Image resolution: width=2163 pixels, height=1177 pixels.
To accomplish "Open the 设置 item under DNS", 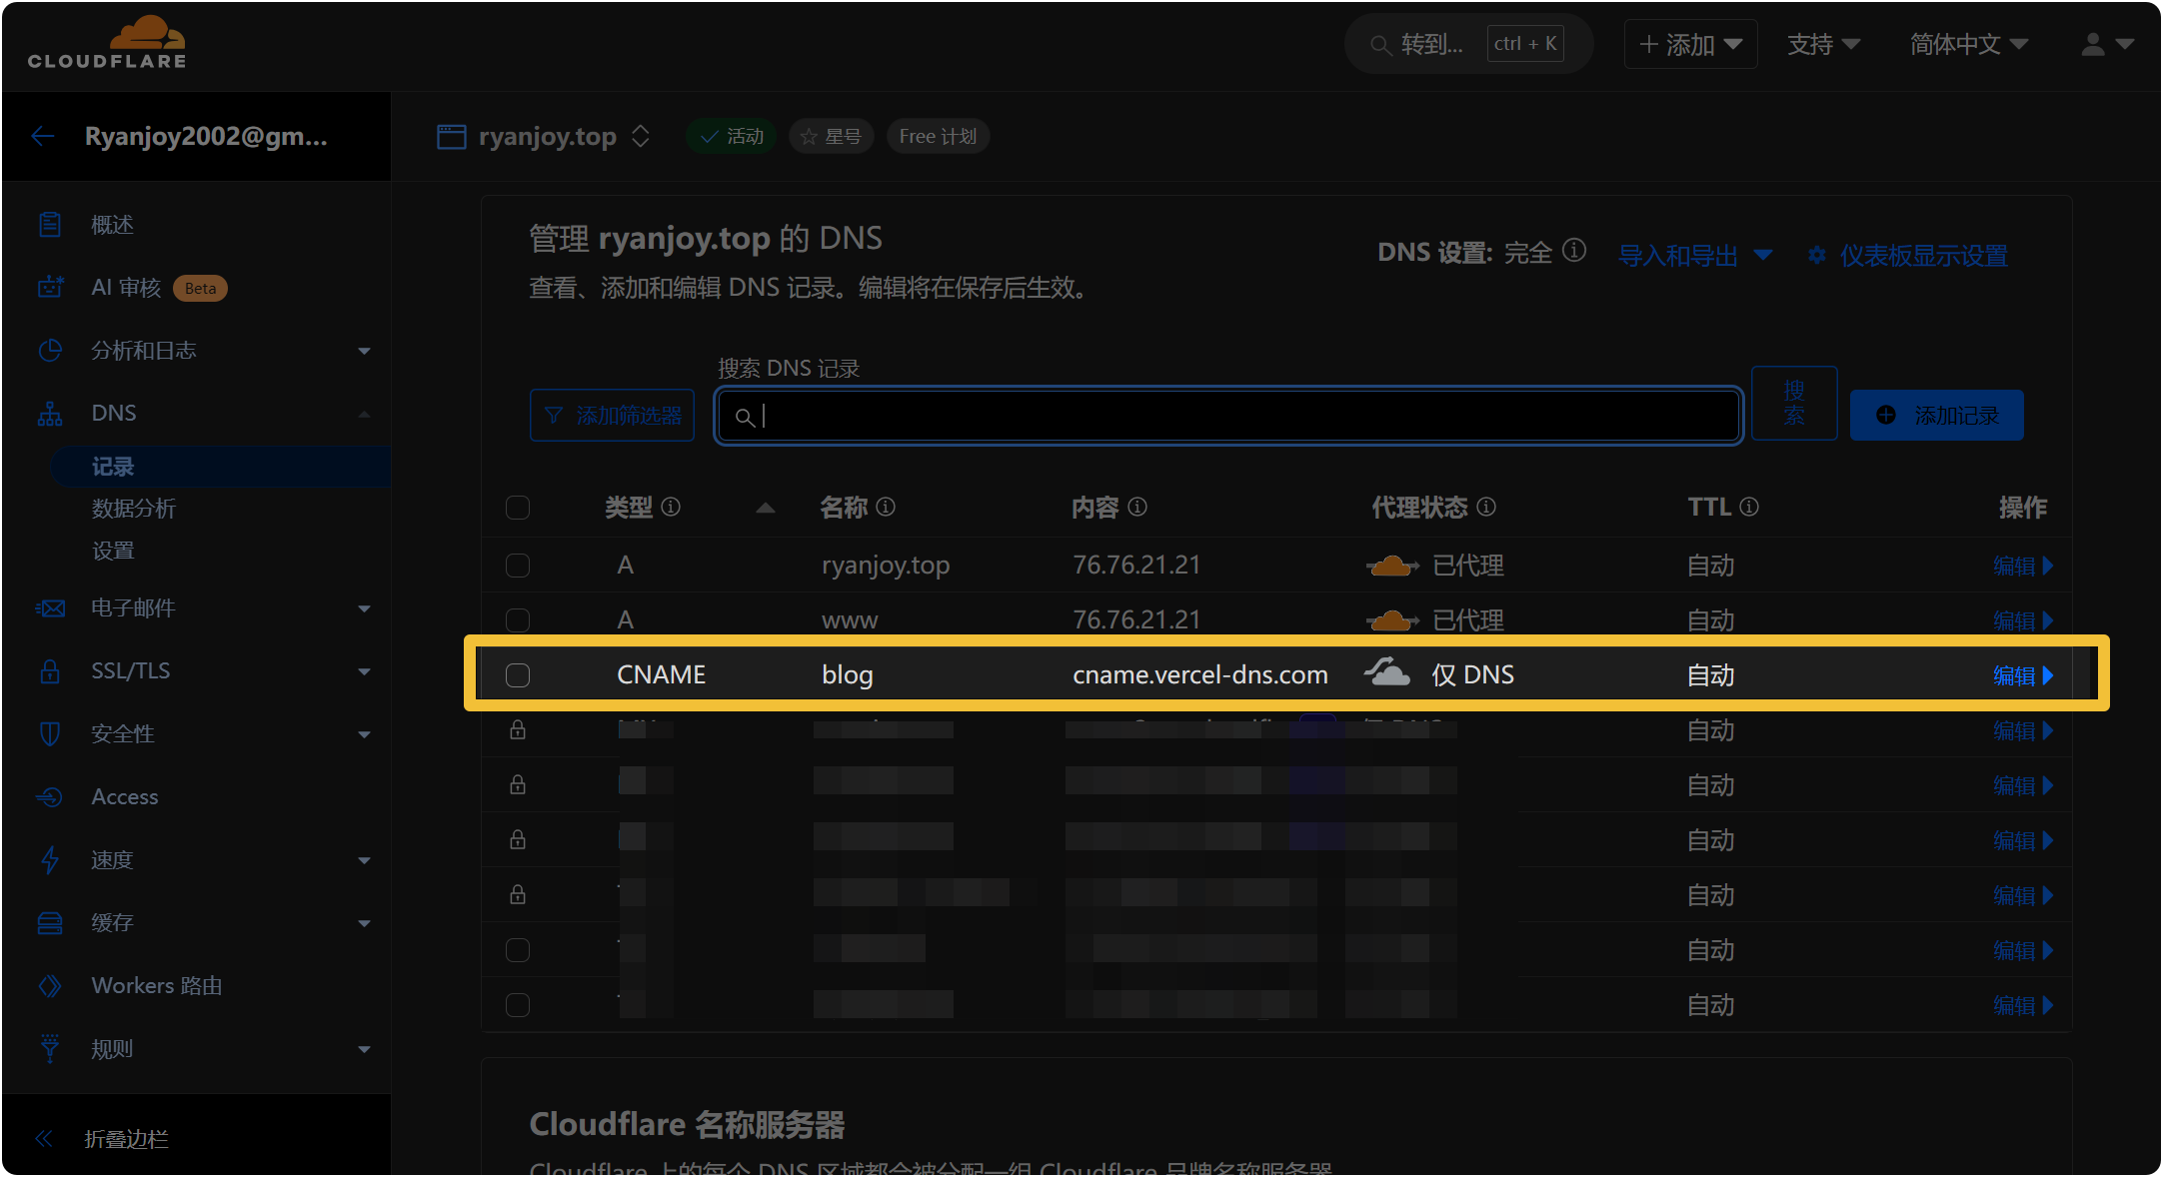I will [113, 550].
